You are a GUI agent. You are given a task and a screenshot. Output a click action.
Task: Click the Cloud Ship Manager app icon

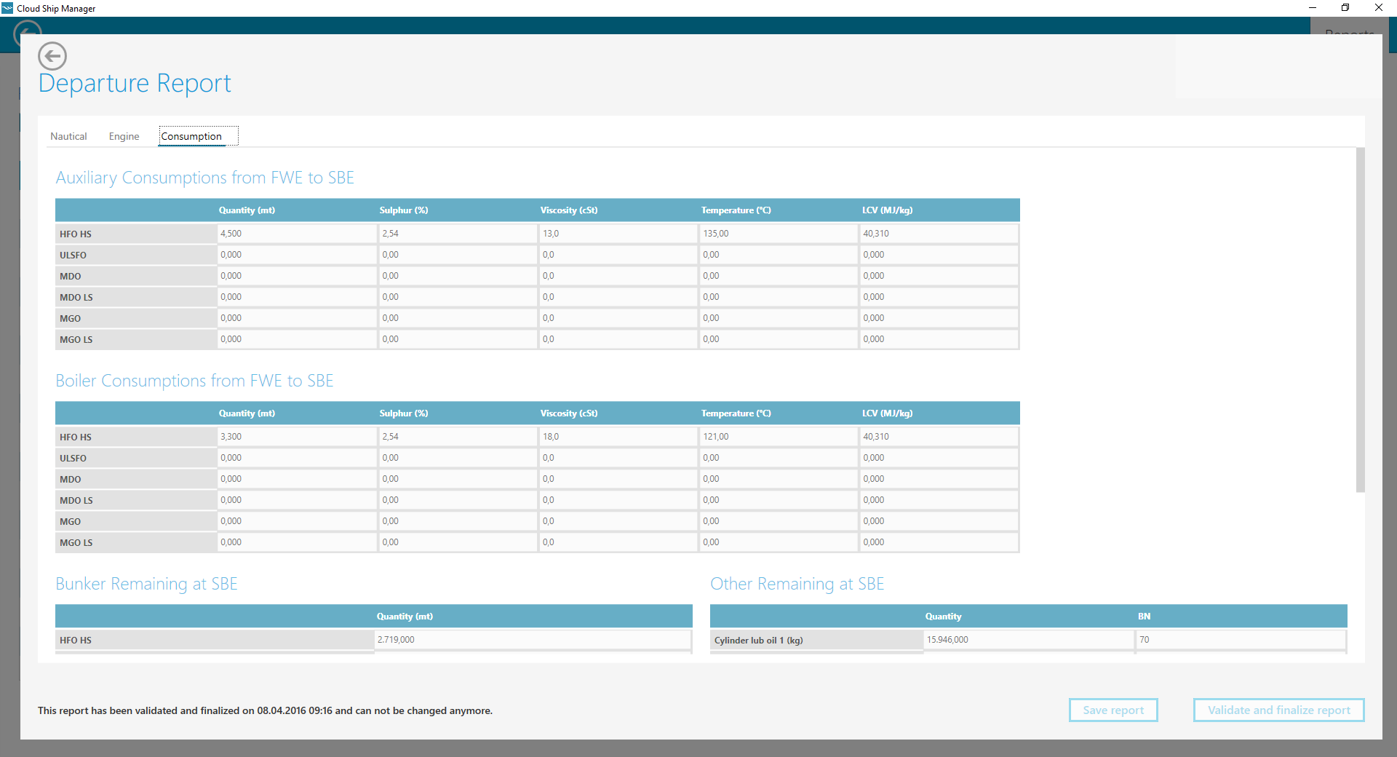8,8
